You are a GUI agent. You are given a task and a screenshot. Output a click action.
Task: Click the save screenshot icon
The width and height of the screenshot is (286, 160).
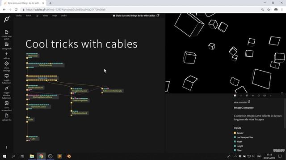[x=7, y=103]
